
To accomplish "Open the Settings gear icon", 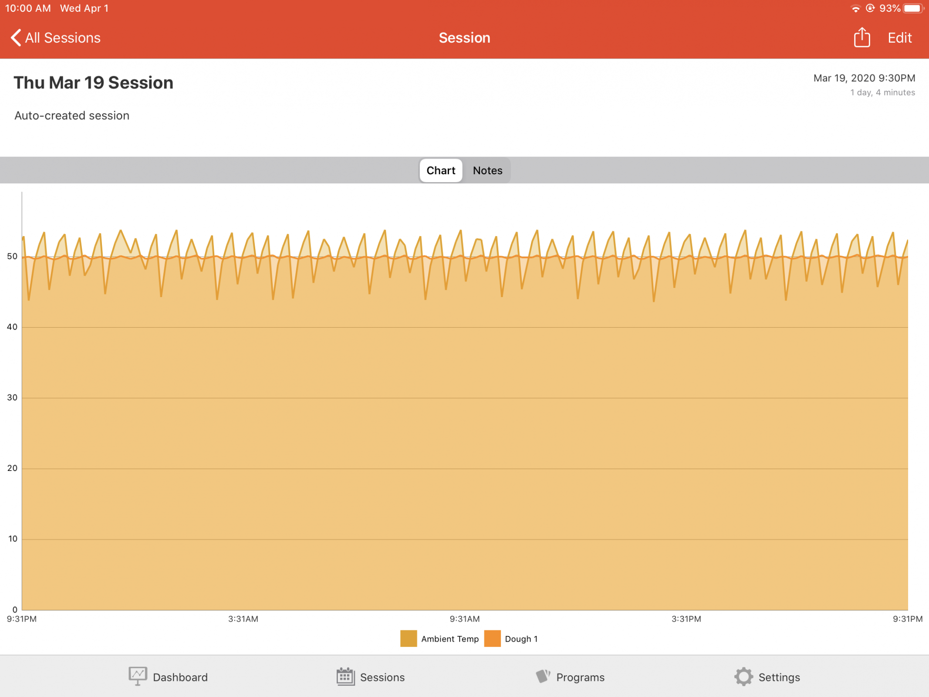I will pos(743,677).
